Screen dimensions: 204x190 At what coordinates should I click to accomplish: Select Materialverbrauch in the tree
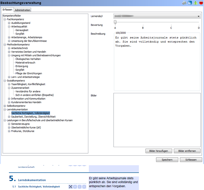point(25,63)
